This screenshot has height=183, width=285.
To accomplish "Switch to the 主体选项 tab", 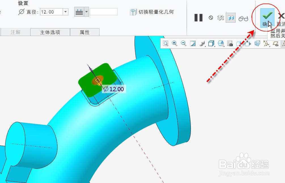I will pyautogui.click(x=50, y=32).
